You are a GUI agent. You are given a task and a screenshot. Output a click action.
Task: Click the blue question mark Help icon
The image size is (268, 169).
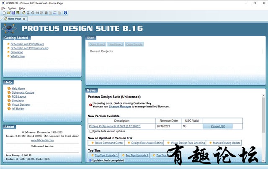(x=65, y=13)
